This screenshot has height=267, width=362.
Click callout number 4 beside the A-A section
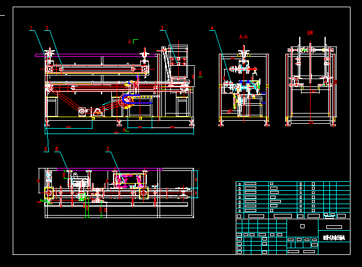[212, 28]
